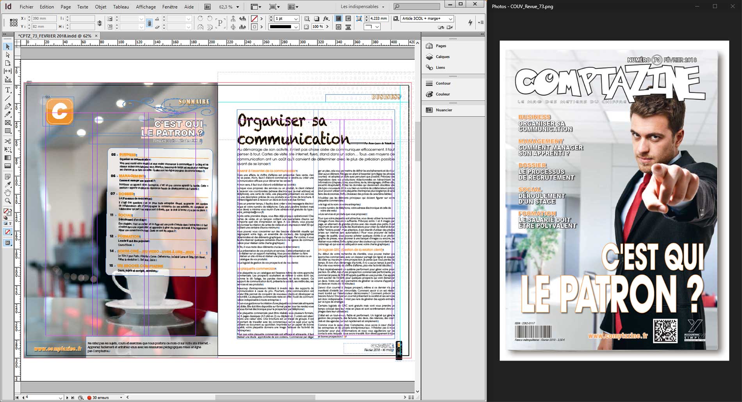The height and width of the screenshot is (402, 742).
Task: Select the Type (text) tool
Action: pyautogui.click(x=7, y=90)
